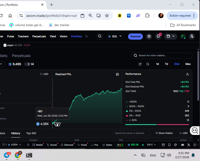
Task: Open notifications bell with badge
Action: 158,36
